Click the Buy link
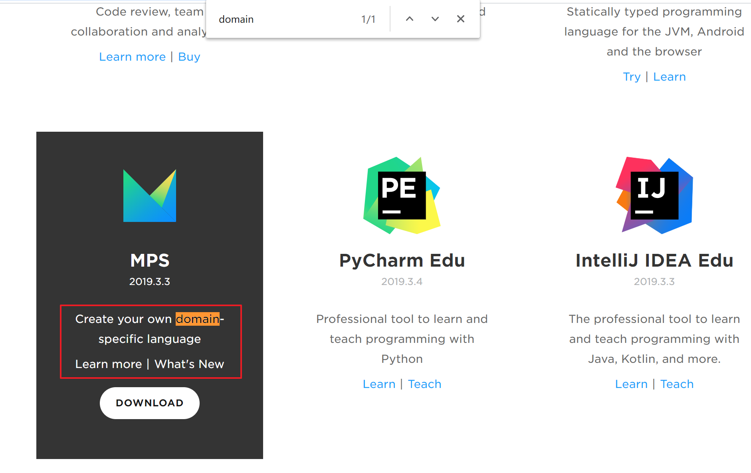This screenshot has height=473, width=751. [189, 57]
